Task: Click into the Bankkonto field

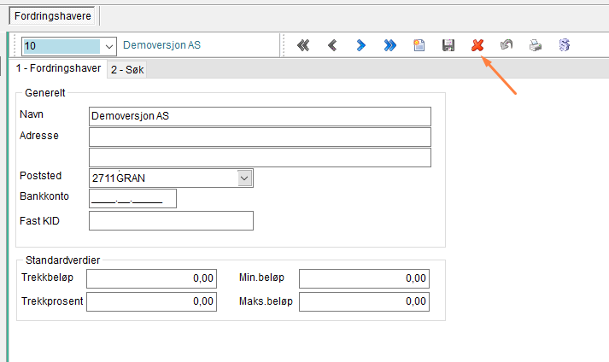Action: pos(132,198)
